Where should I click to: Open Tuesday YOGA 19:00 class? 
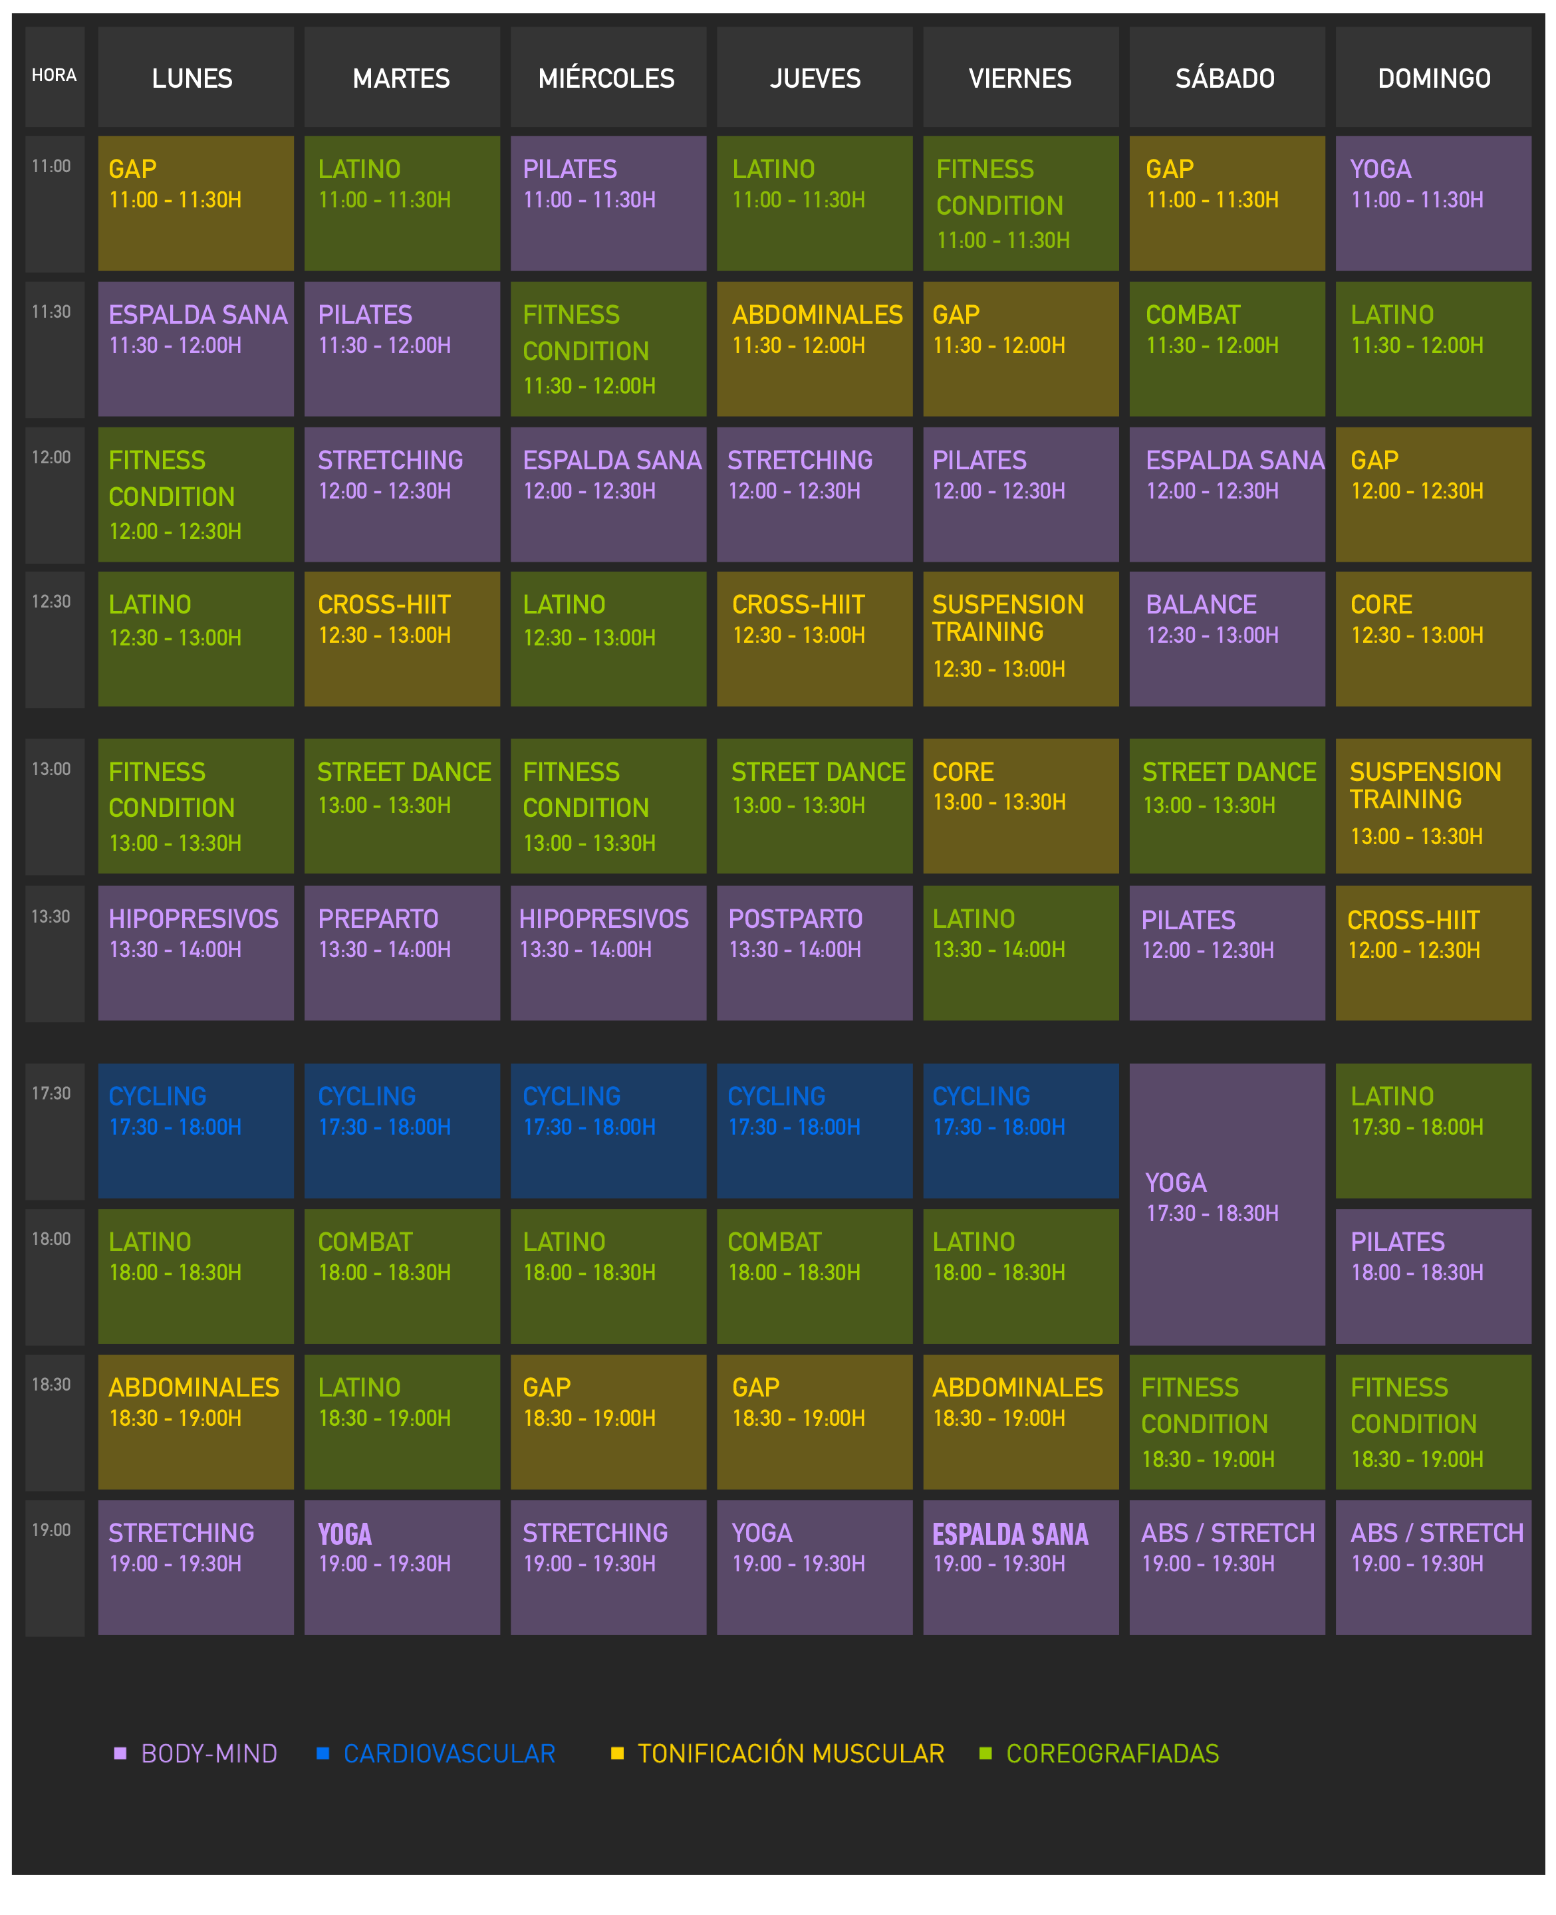[x=402, y=1568]
